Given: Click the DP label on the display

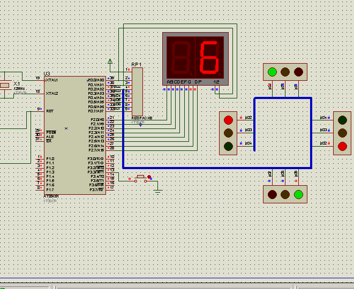Looking at the screenshot, I should pos(198,82).
